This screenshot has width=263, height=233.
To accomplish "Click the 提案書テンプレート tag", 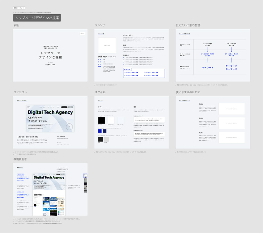I will [x=19, y=8].
